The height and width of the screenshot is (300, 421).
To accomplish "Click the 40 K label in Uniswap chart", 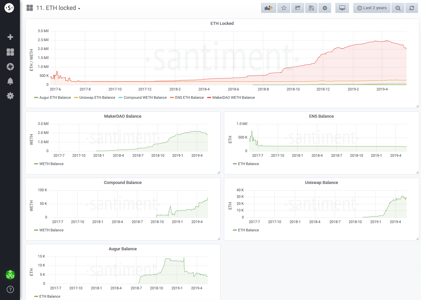I will pos(240,190).
